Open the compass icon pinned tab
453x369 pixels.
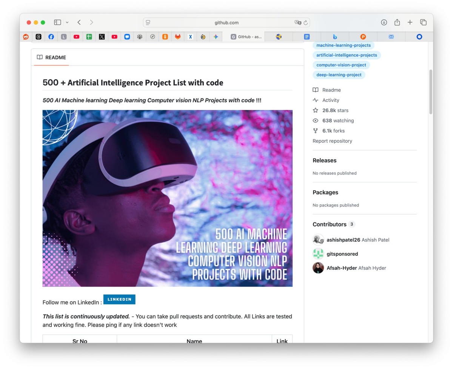(153, 37)
